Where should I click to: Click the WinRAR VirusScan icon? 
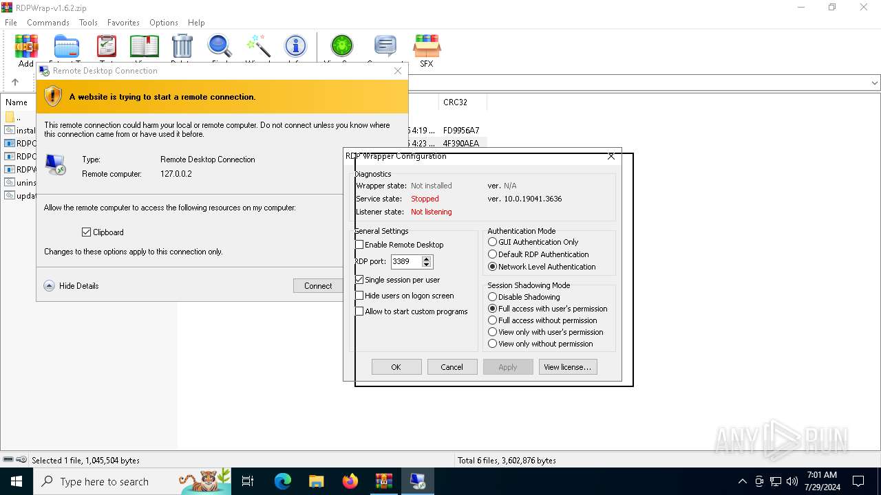click(x=341, y=47)
